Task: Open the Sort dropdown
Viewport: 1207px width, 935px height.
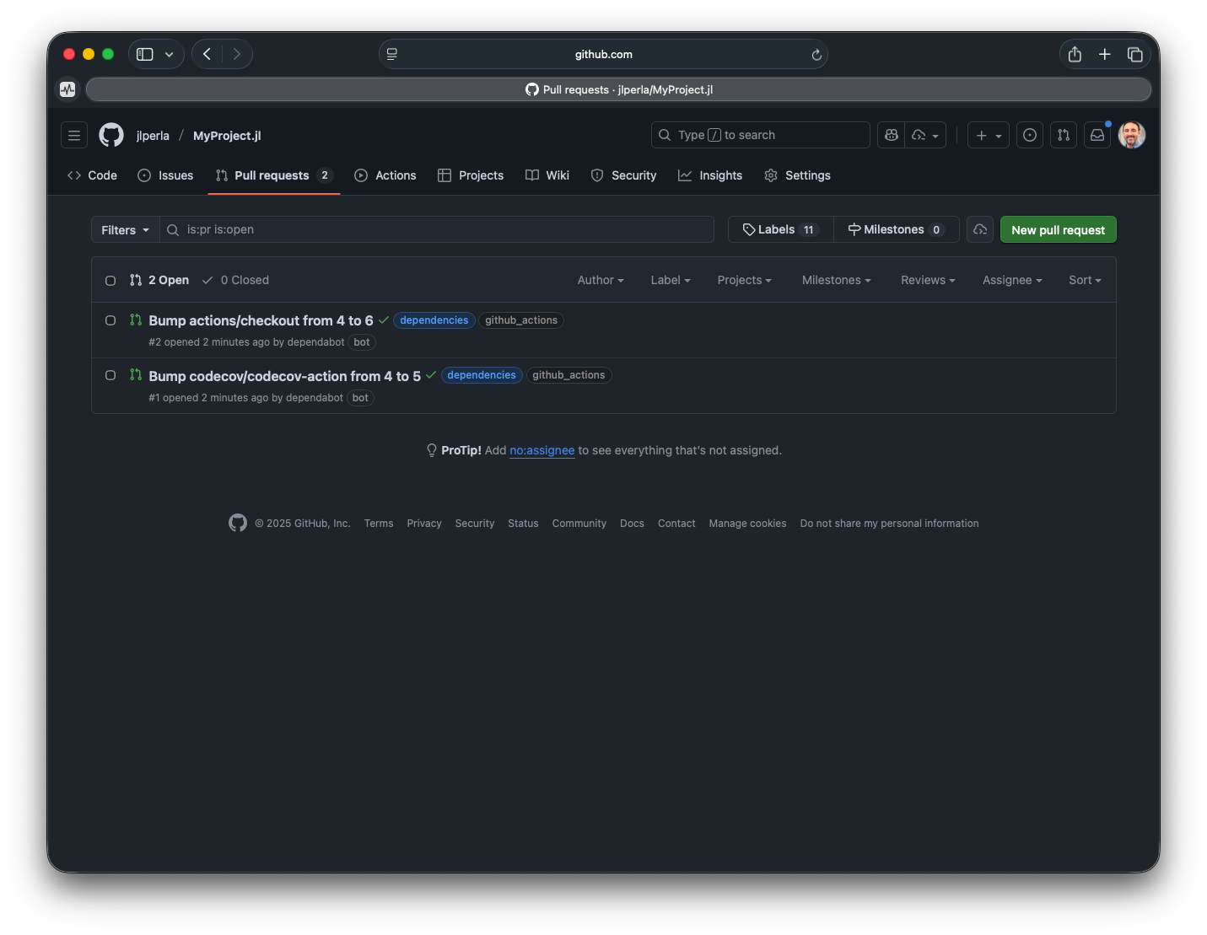Action: coord(1085,280)
